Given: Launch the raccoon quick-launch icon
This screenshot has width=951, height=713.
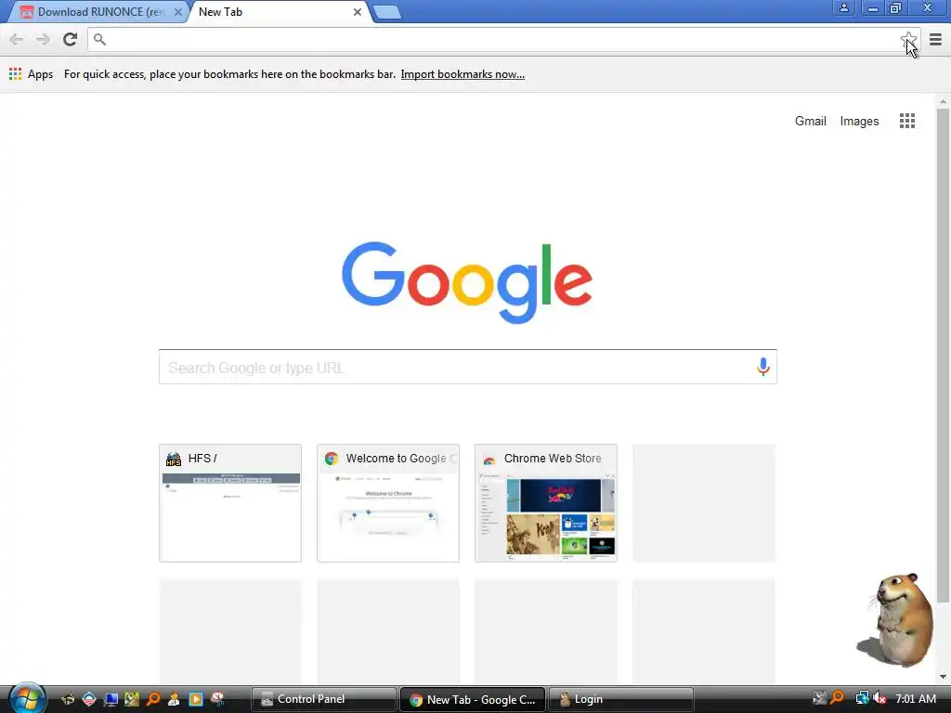Looking at the screenshot, I should [68, 699].
